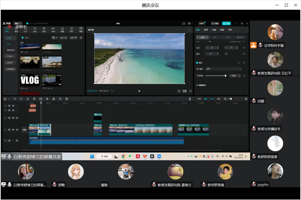The image size is (301, 200).
Task: Adjust the Opacity slider handle
Action: [x=225, y=76]
